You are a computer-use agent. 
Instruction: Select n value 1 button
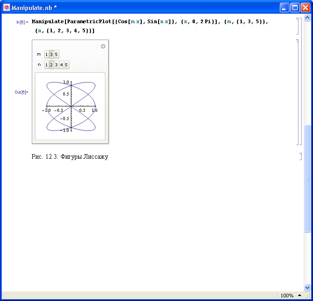click(46, 65)
